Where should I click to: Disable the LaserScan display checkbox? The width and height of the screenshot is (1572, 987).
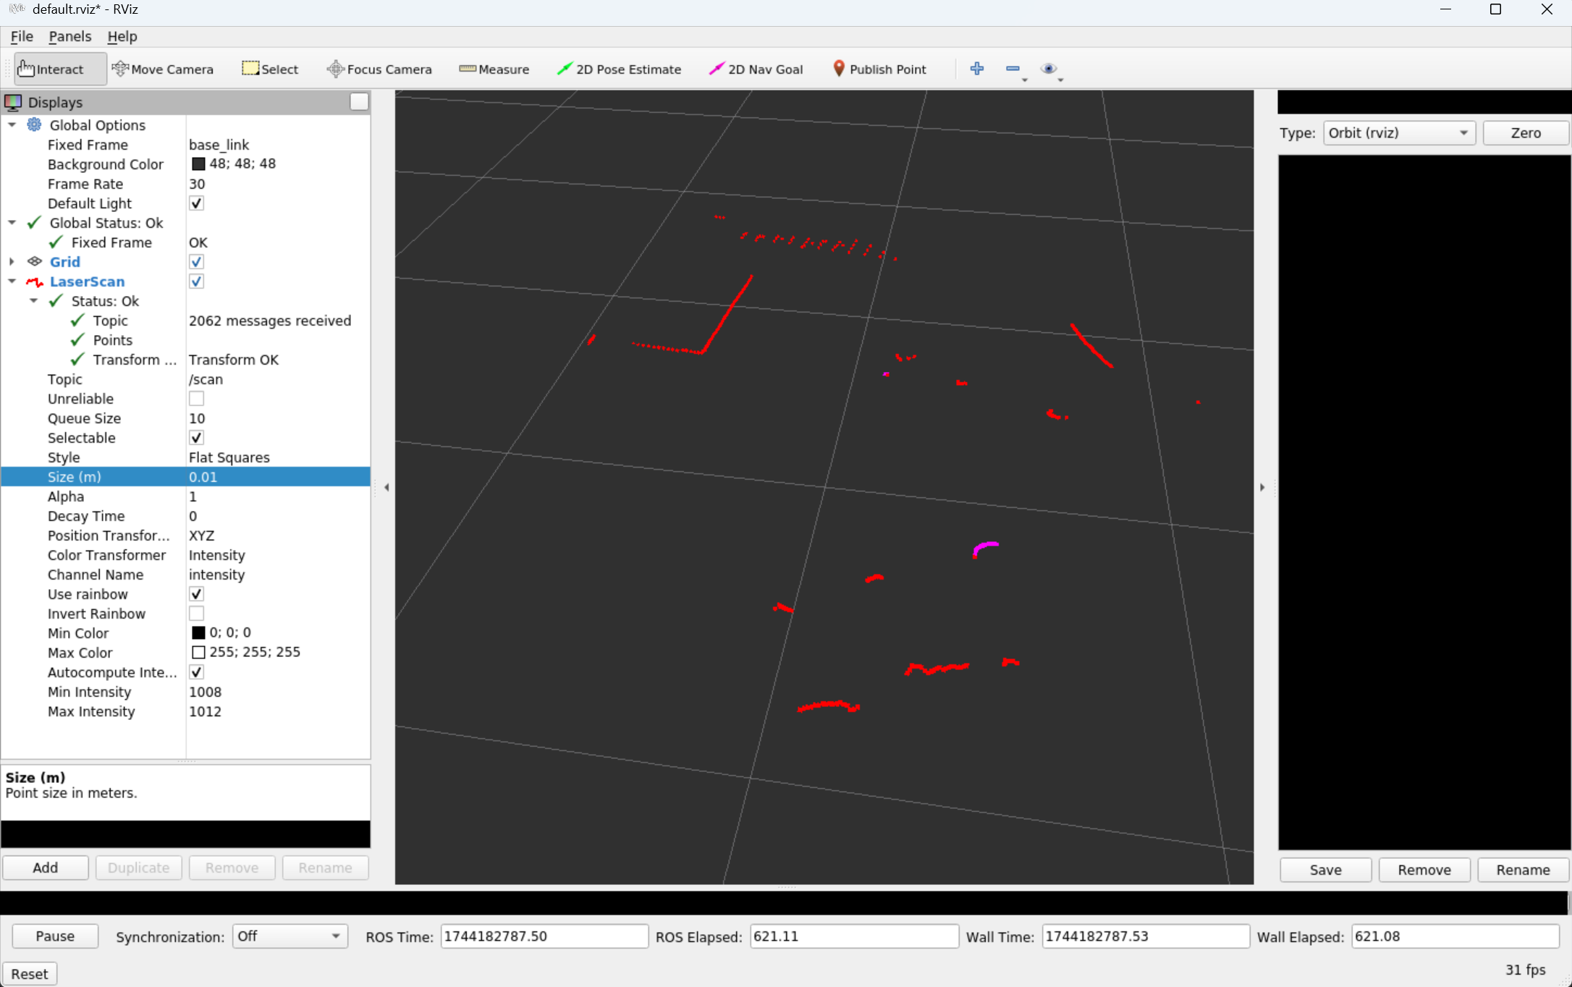pyautogui.click(x=196, y=281)
